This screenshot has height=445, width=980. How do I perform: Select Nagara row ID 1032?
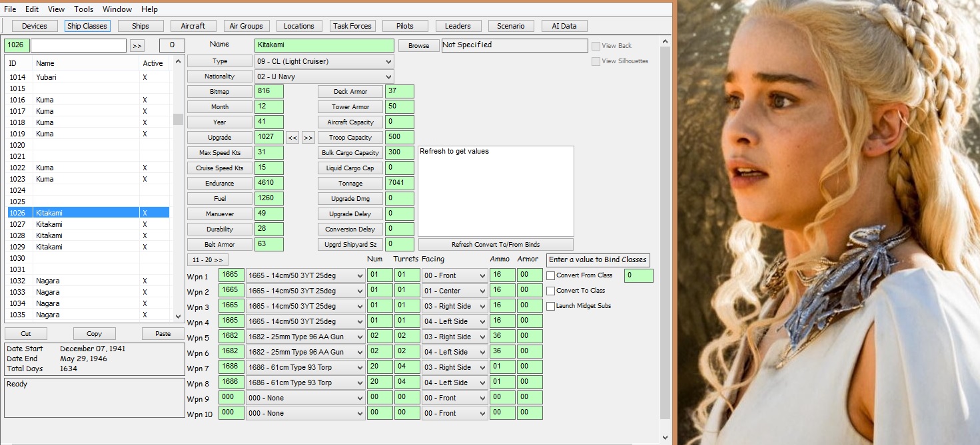pos(88,281)
